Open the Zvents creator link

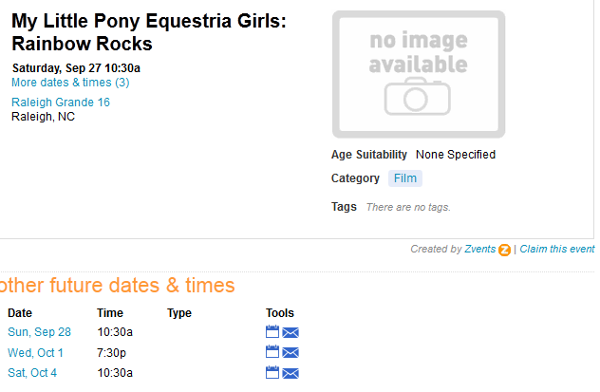(479, 250)
